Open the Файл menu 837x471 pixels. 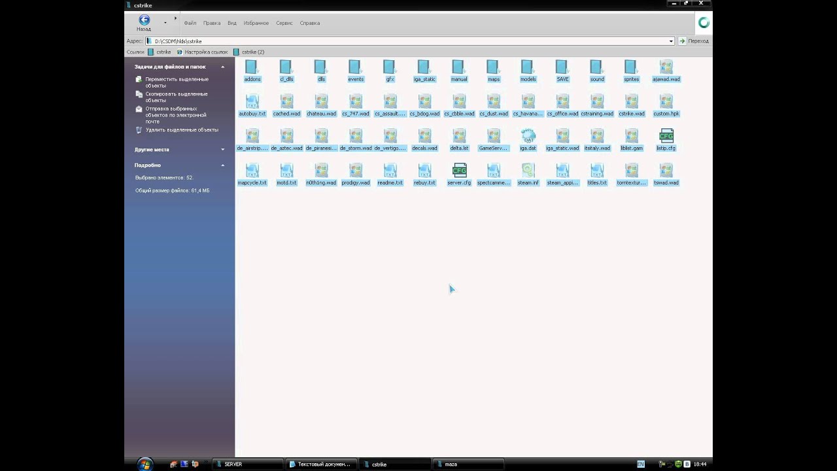pos(190,23)
